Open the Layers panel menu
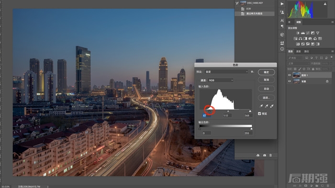The width and height of the screenshot is (335, 188). pos(332,52)
